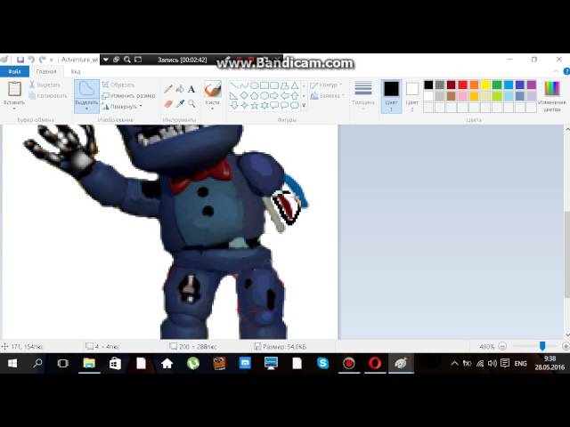Open Opera browser from the taskbar

point(375,364)
